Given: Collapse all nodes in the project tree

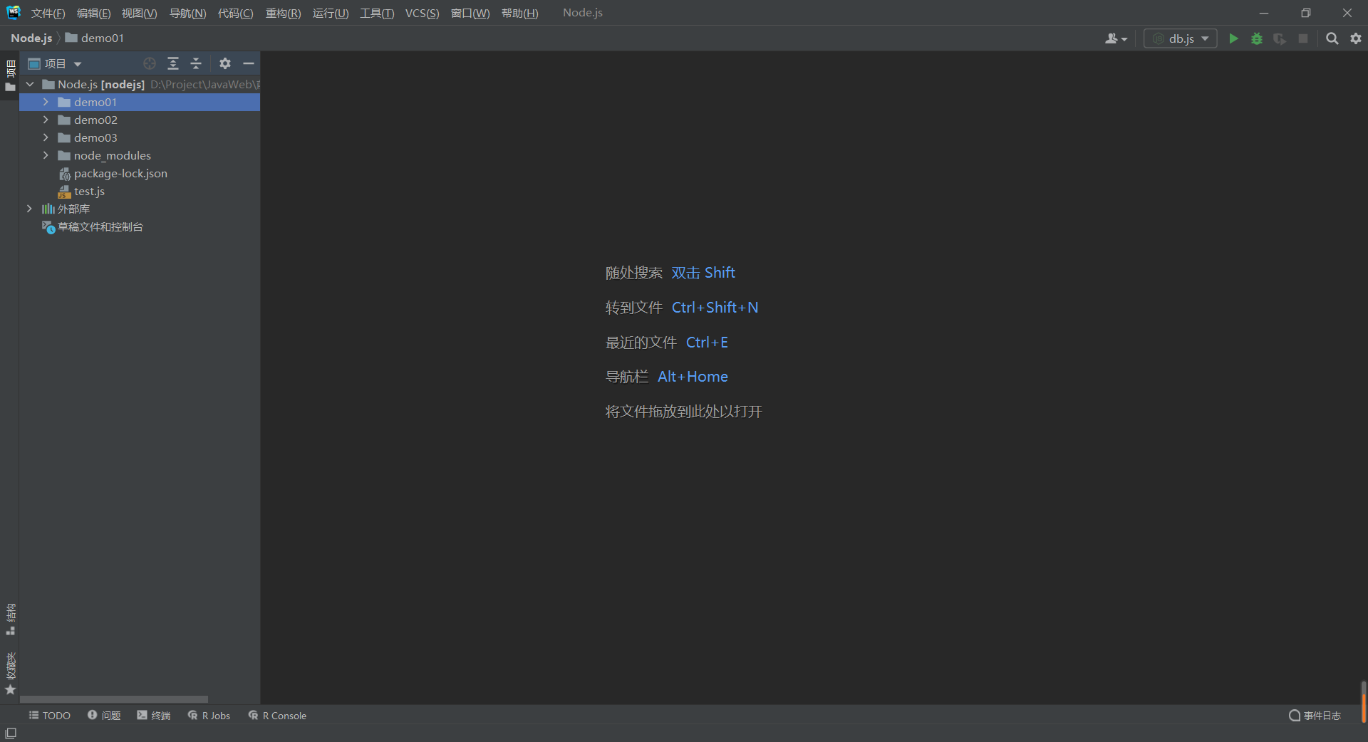Looking at the screenshot, I should [196, 63].
